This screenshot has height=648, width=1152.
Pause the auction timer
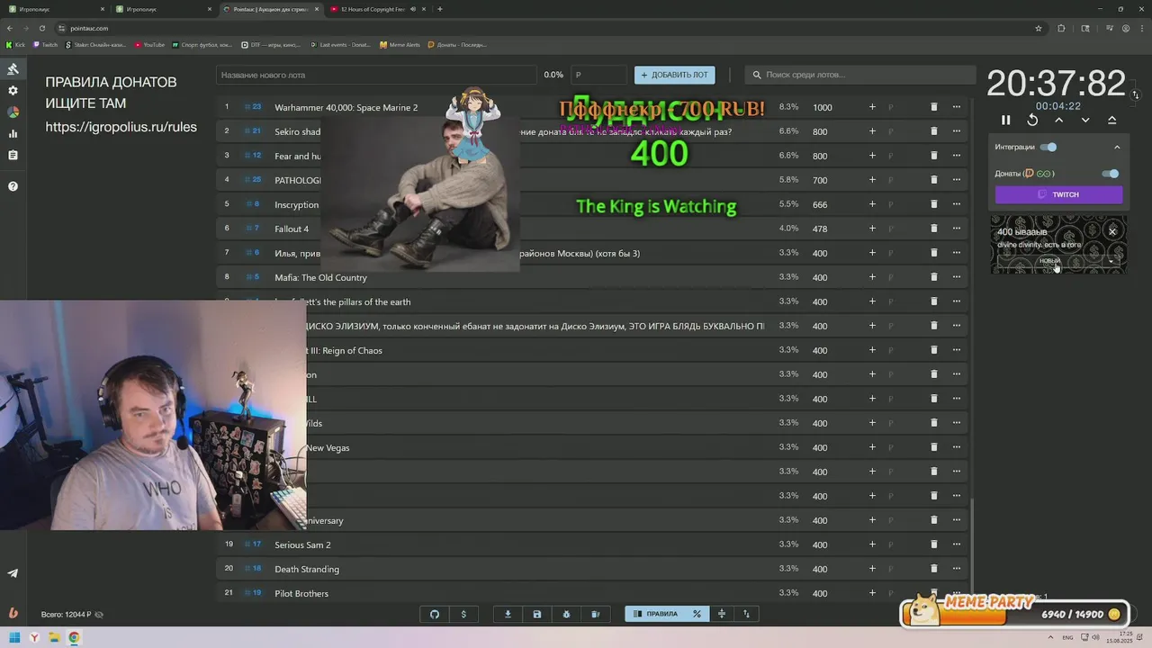point(1006,120)
